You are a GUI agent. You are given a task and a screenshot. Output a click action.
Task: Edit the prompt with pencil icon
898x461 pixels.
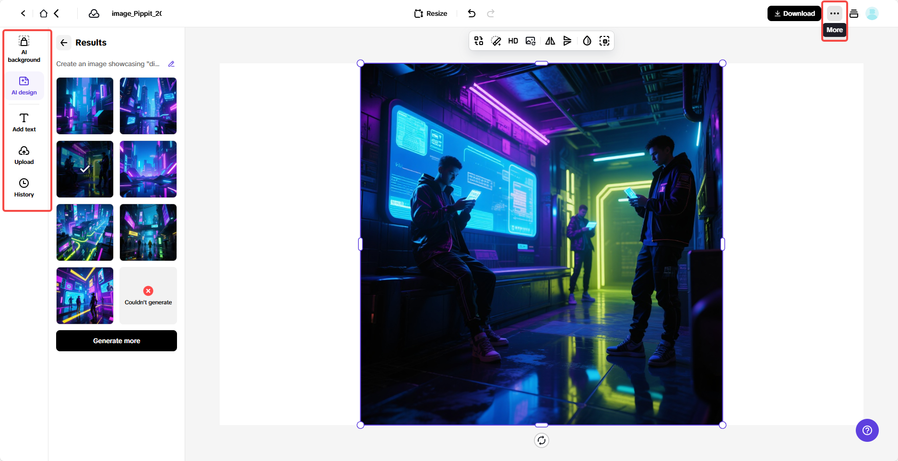171,64
